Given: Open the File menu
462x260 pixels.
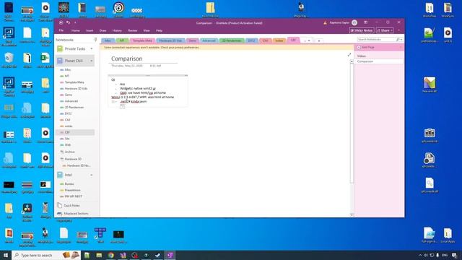Looking at the screenshot, I should coord(61,30).
